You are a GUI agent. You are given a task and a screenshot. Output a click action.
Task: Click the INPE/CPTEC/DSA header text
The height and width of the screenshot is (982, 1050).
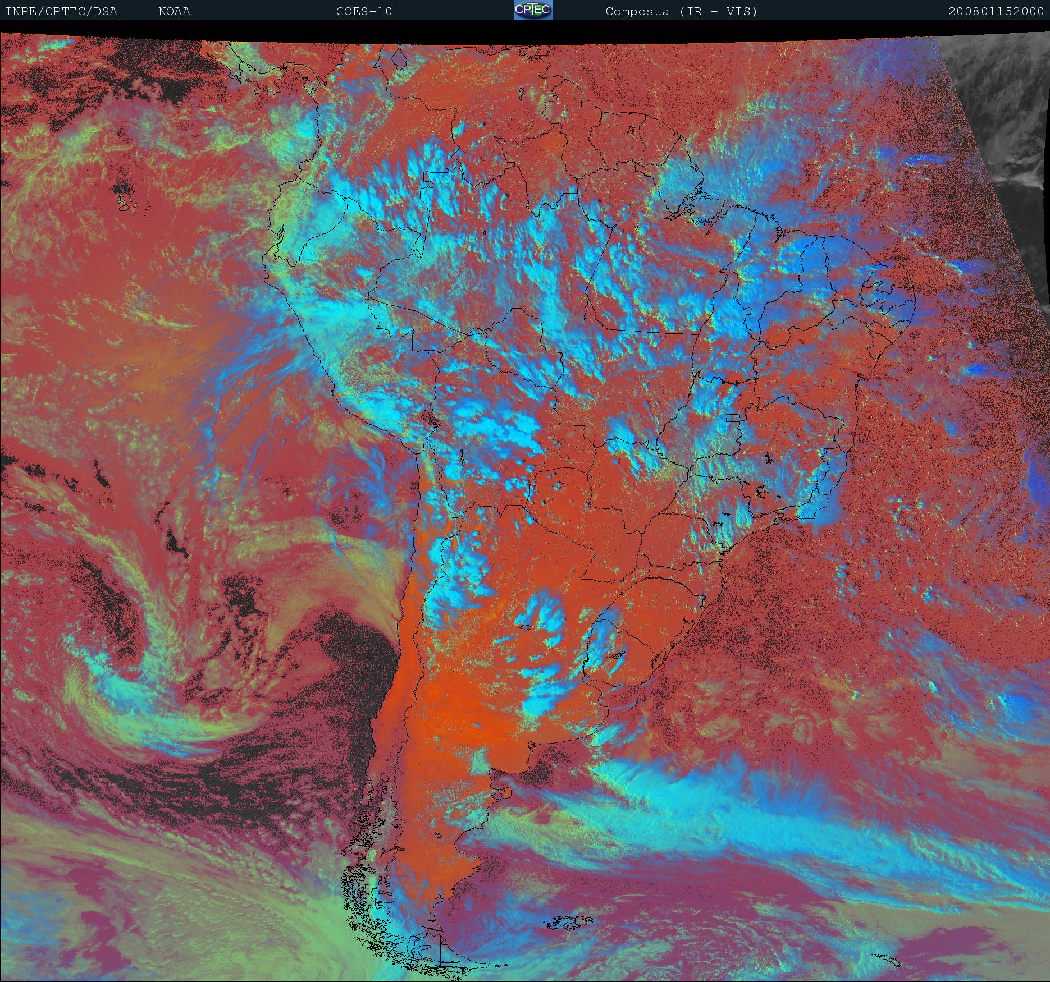(61, 11)
